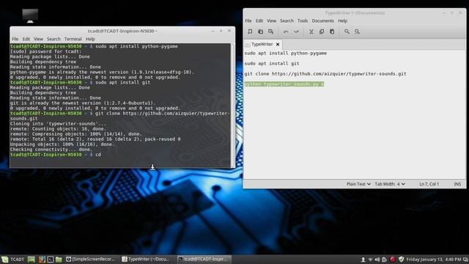Open View menu in text editor
The image size is (469, 264).
coord(271,21)
